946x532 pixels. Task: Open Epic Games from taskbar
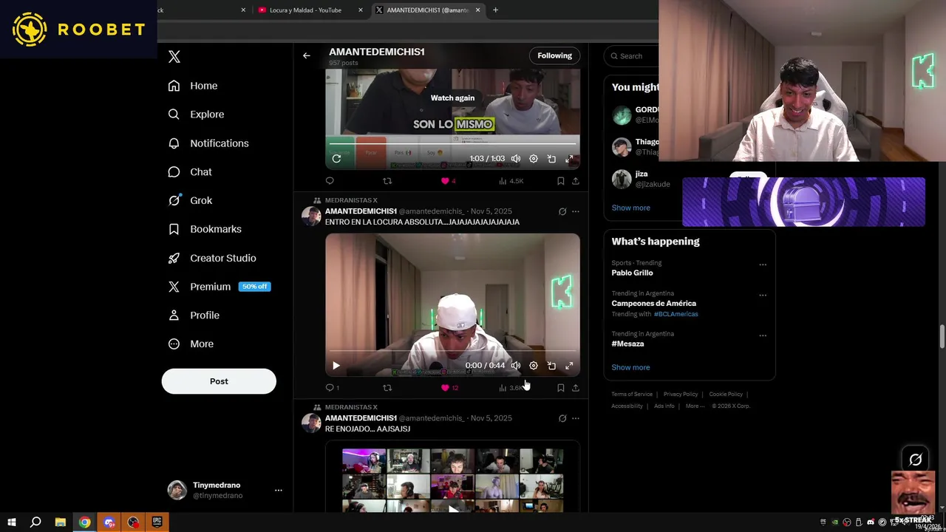tap(157, 522)
